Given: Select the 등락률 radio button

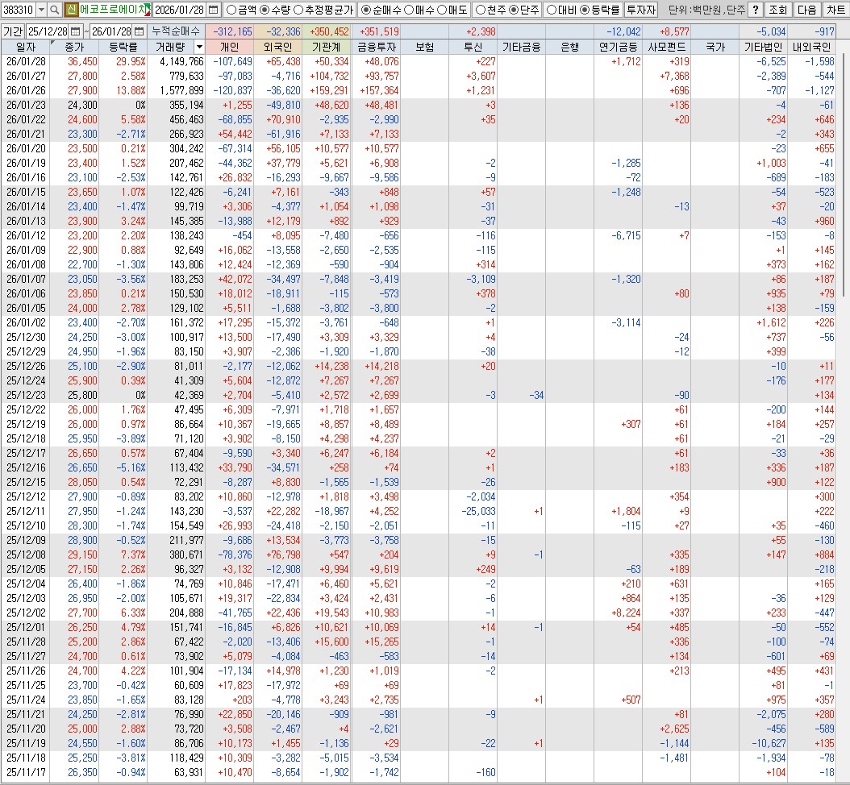Looking at the screenshot, I should pyautogui.click(x=585, y=10).
